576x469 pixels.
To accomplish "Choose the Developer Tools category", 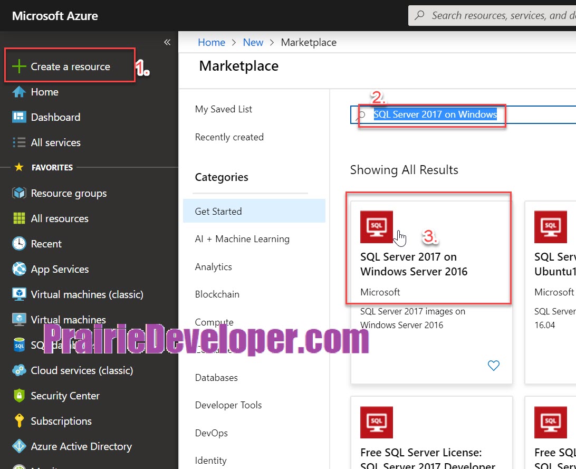I will click(x=228, y=405).
